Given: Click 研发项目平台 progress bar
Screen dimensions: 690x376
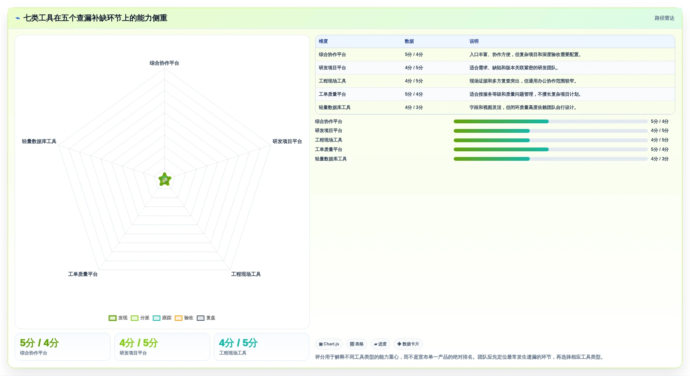Looking at the screenshot, I should point(551,131).
